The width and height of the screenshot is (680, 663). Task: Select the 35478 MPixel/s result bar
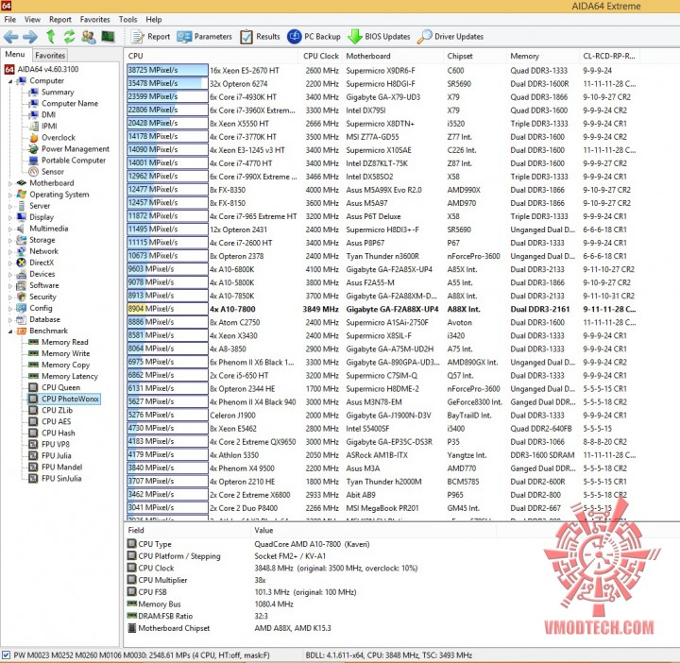click(167, 83)
